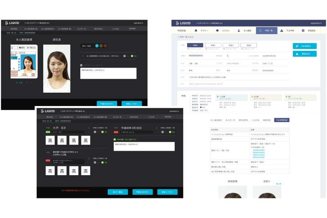The height and width of the screenshot is (218, 327).
Task: Click 承認して次へ in face photo window
Action: pyautogui.click(x=132, y=104)
